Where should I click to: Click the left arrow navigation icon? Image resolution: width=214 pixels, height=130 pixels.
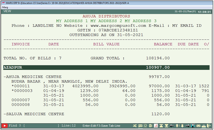pyautogui.click(x=172, y=126)
